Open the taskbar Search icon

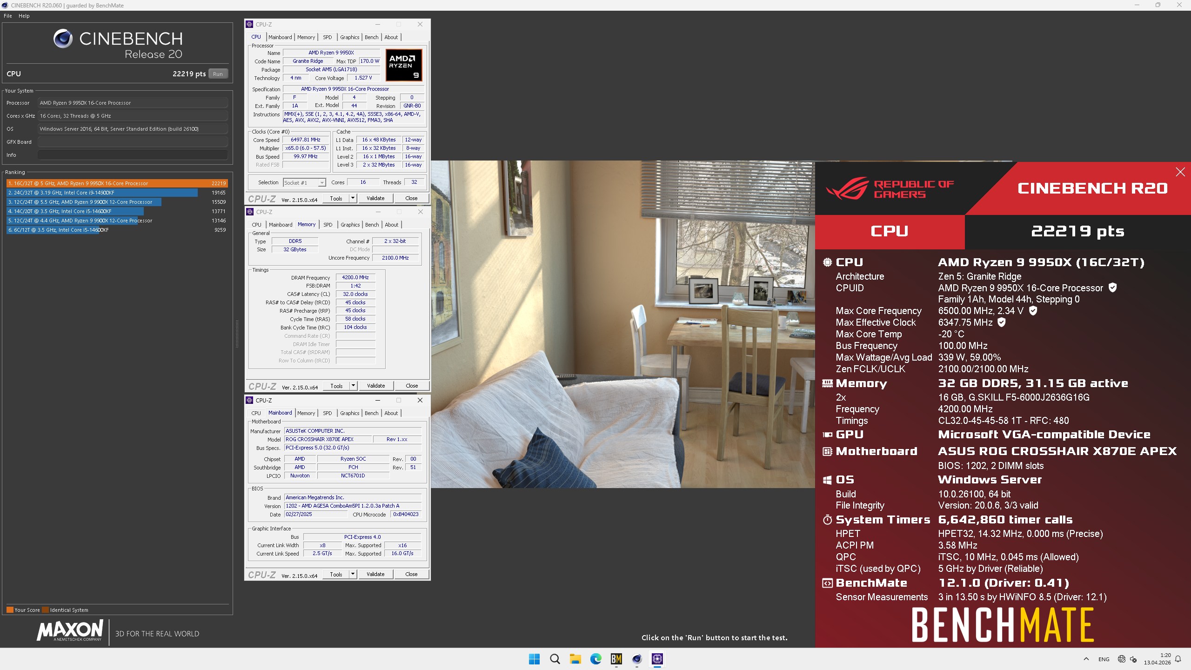[555, 659]
